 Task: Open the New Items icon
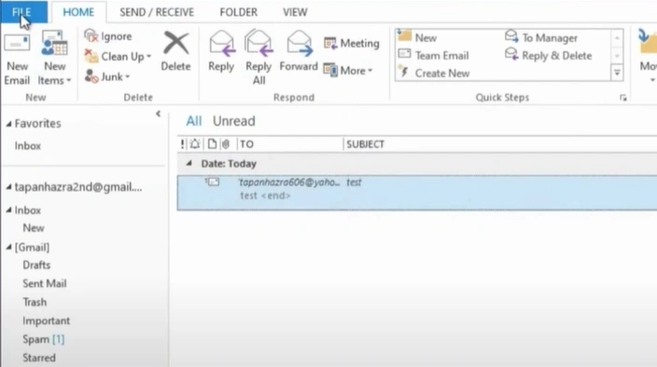coord(54,43)
